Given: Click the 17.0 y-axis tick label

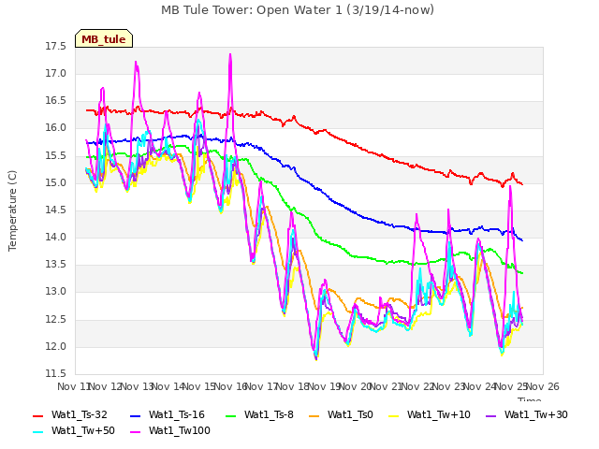Looking at the screenshot, I should point(56,73).
